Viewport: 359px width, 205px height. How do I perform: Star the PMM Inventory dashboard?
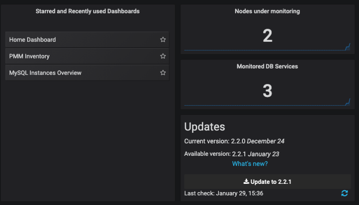[x=163, y=57]
